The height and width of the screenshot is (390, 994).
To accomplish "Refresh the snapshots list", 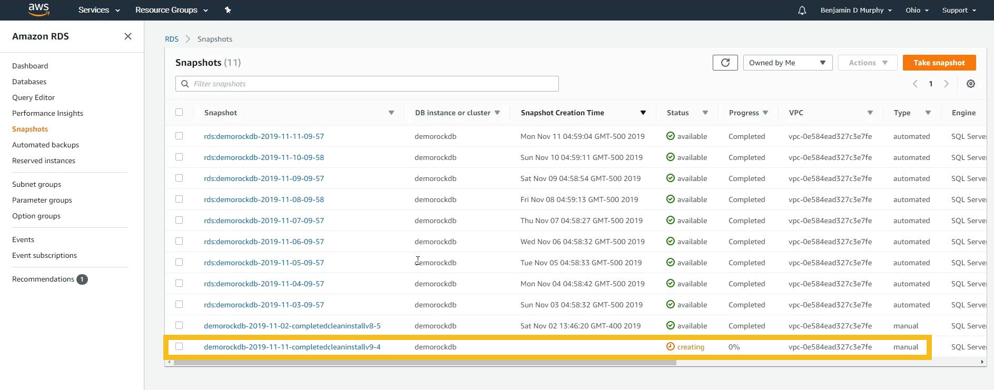I will tap(725, 63).
